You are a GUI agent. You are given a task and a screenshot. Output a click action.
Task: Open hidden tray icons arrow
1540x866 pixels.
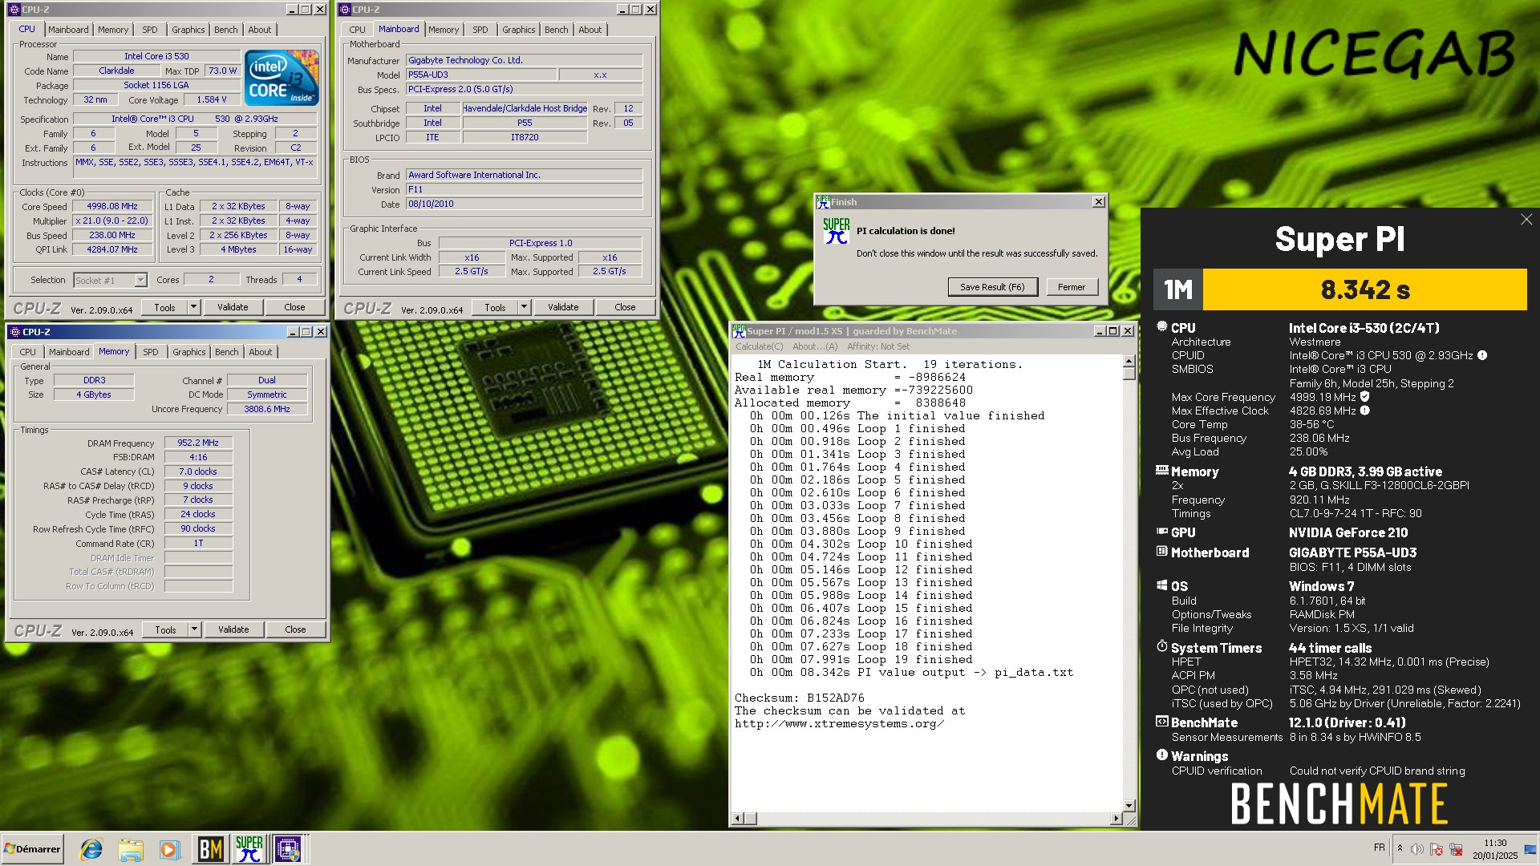[x=1400, y=848]
